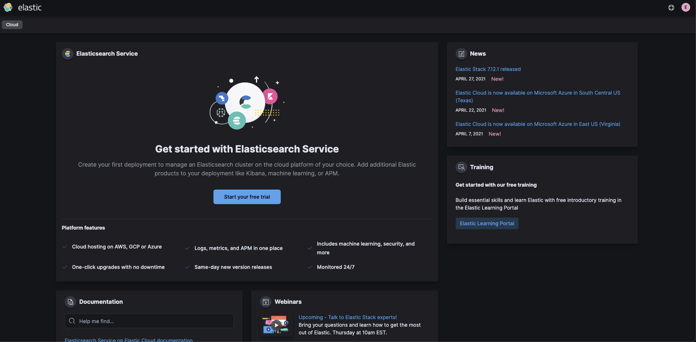Screen dimensions: 696x342
Task: Open the Elastic Learning Portal button
Action: (487, 223)
